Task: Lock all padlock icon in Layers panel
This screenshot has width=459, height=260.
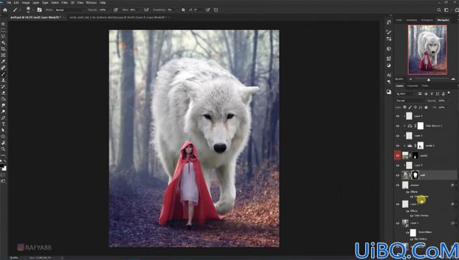Action: tap(426, 107)
